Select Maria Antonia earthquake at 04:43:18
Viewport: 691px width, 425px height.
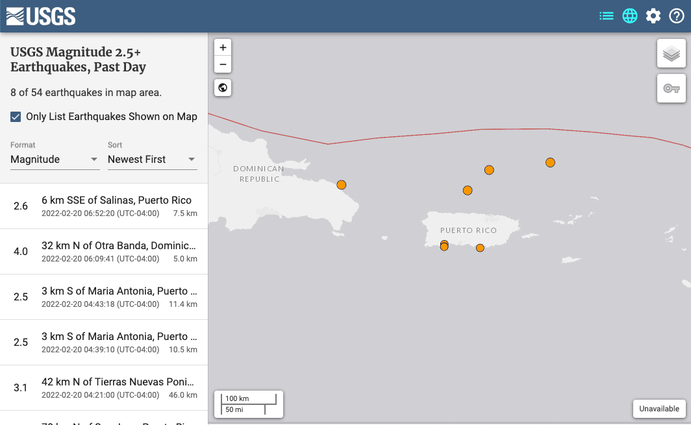[x=104, y=297]
